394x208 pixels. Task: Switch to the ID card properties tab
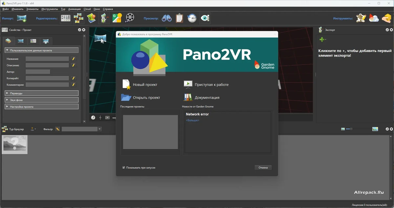(33, 41)
